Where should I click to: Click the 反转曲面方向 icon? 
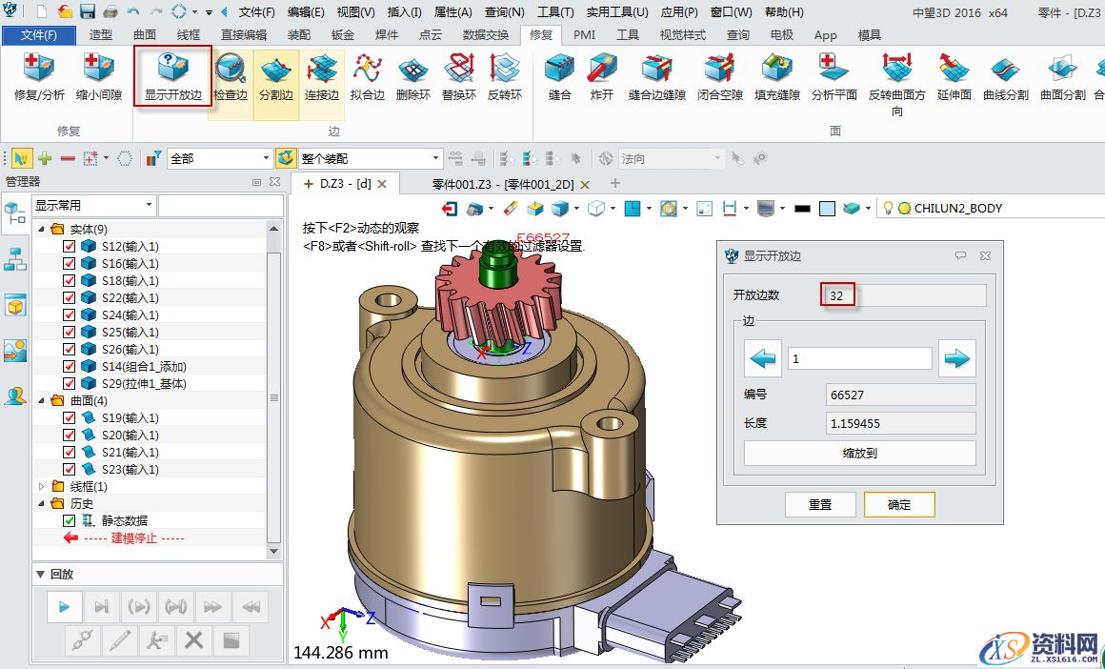895,76
